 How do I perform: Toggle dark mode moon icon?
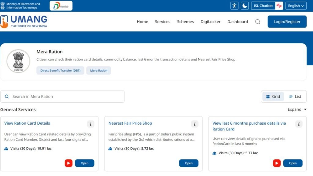pyautogui.click(x=245, y=6)
